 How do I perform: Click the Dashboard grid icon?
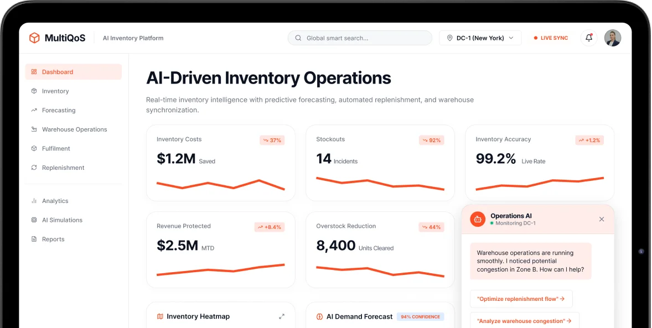tap(34, 71)
